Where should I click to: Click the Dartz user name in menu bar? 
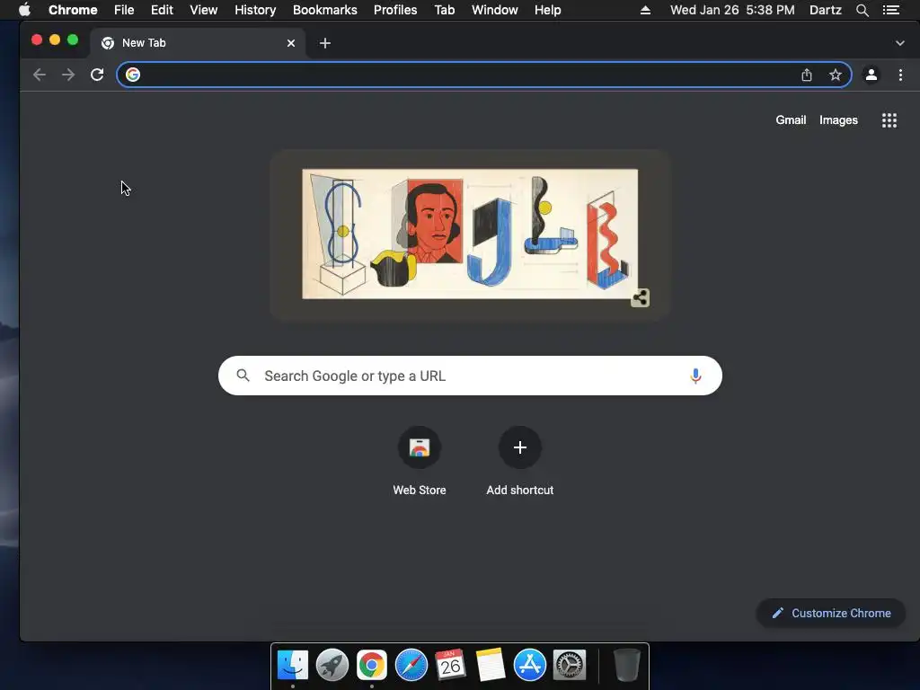pos(825,10)
